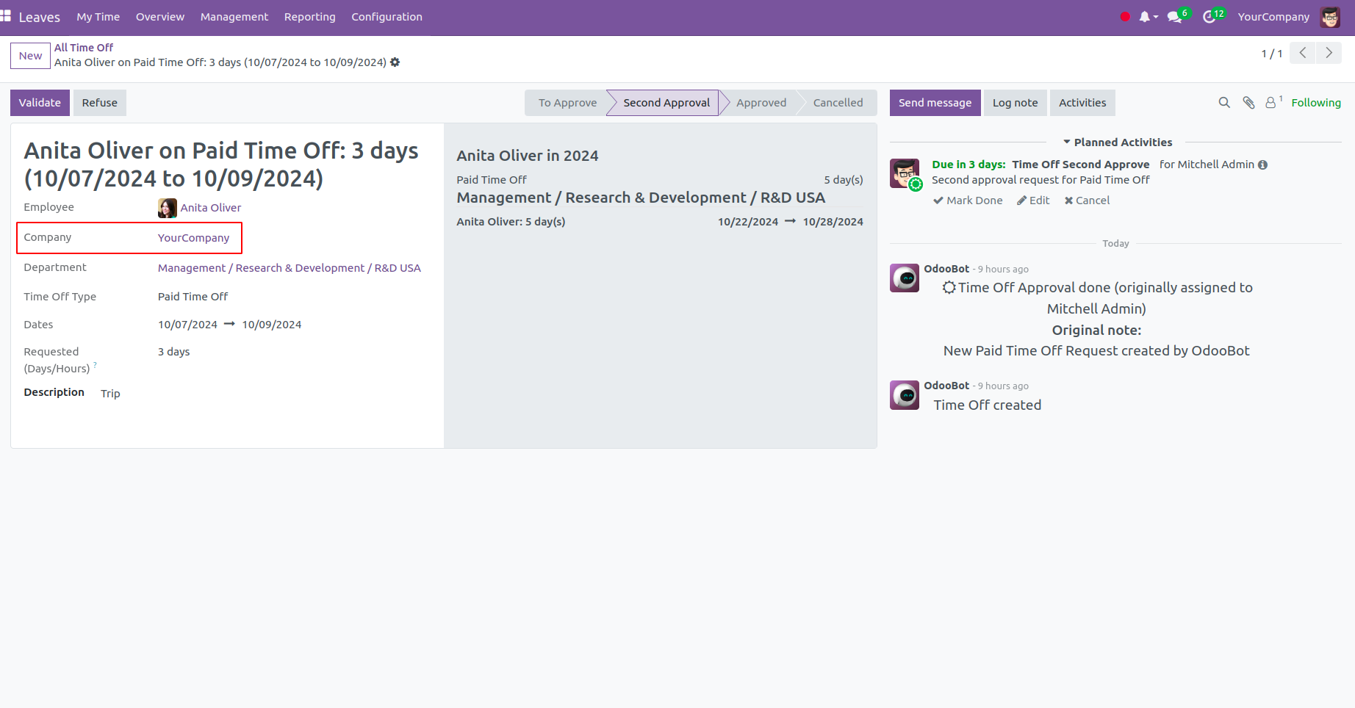Open attachments via paperclip icon
The width and height of the screenshot is (1355, 708).
pos(1248,103)
